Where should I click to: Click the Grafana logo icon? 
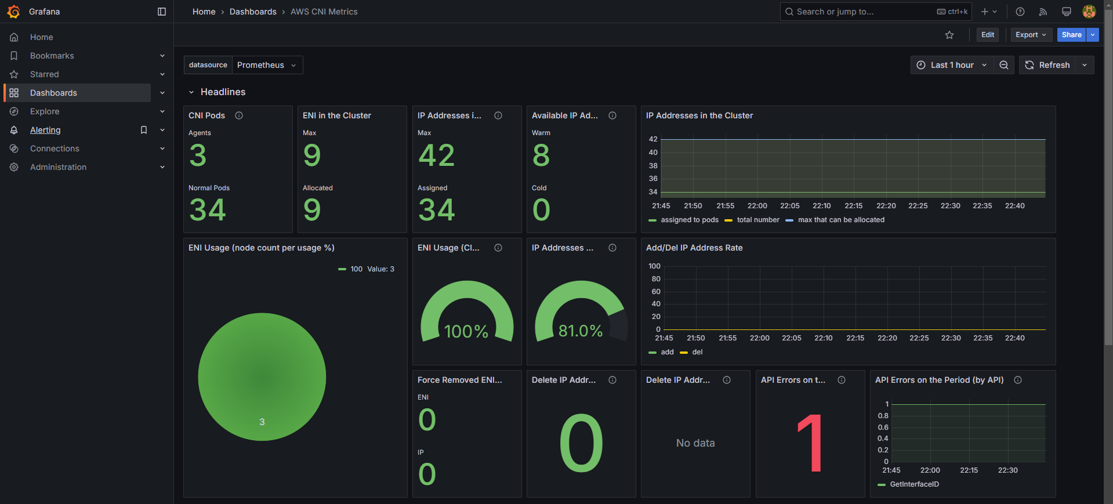(14, 12)
